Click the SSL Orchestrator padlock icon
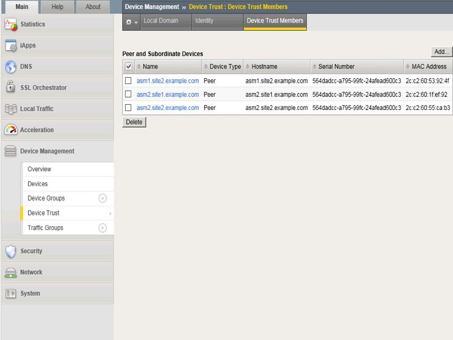The width and height of the screenshot is (453, 340). click(11, 87)
